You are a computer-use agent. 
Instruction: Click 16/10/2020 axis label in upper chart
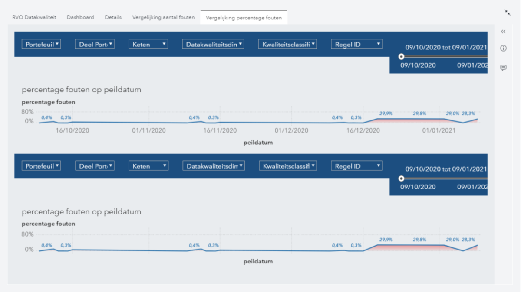(x=73, y=130)
